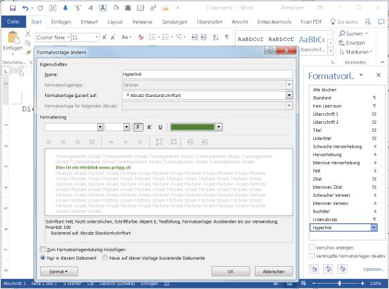
Task: Switch to the Einfügen ribbon tab
Action: click(x=61, y=22)
